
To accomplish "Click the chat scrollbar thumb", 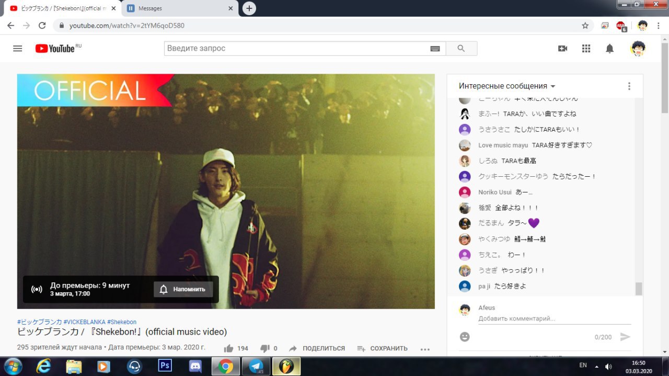I will point(639,289).
